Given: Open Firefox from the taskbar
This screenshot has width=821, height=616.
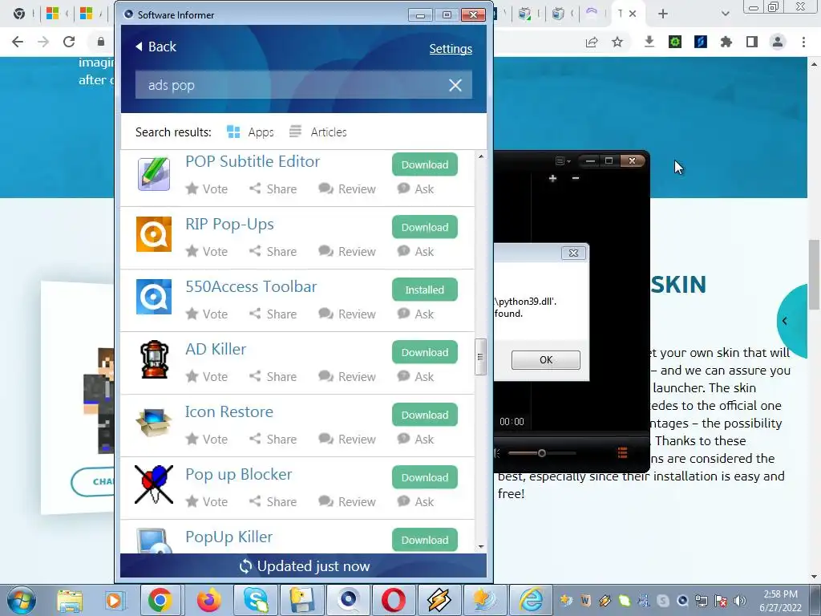Looking at the screenshot, I should click(x=209, y=600).
